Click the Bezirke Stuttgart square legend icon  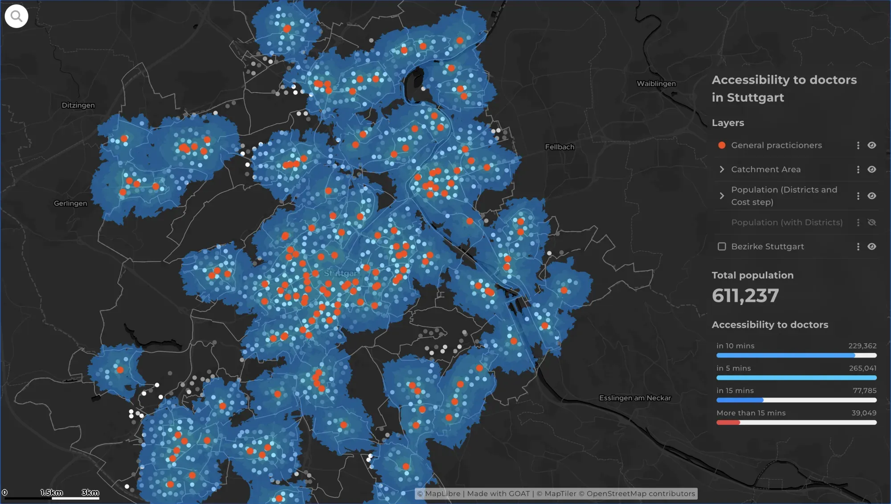coord(722,246)
